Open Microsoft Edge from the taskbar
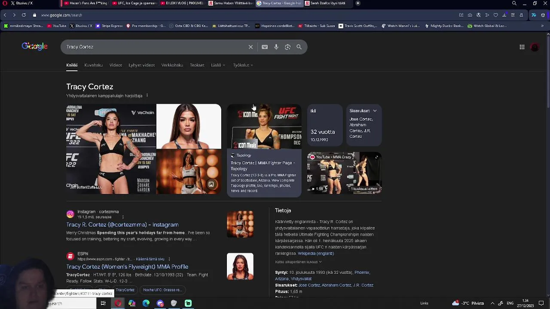550x309 pixels. 146,303
